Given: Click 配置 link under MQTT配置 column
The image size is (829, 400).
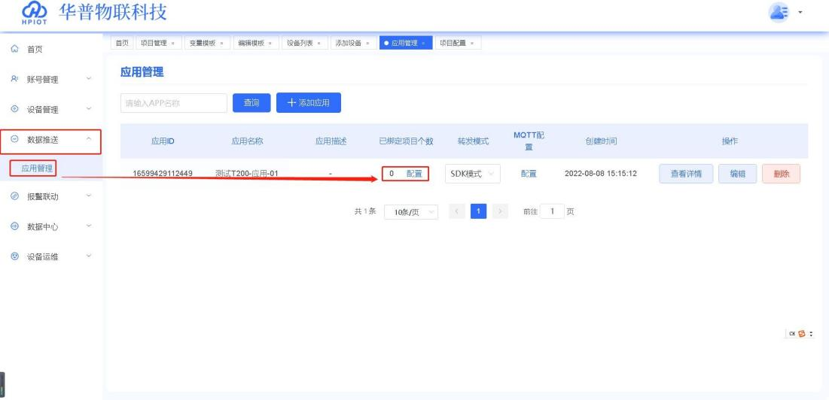Looking at the screenshot, I should tap(529, 174).
